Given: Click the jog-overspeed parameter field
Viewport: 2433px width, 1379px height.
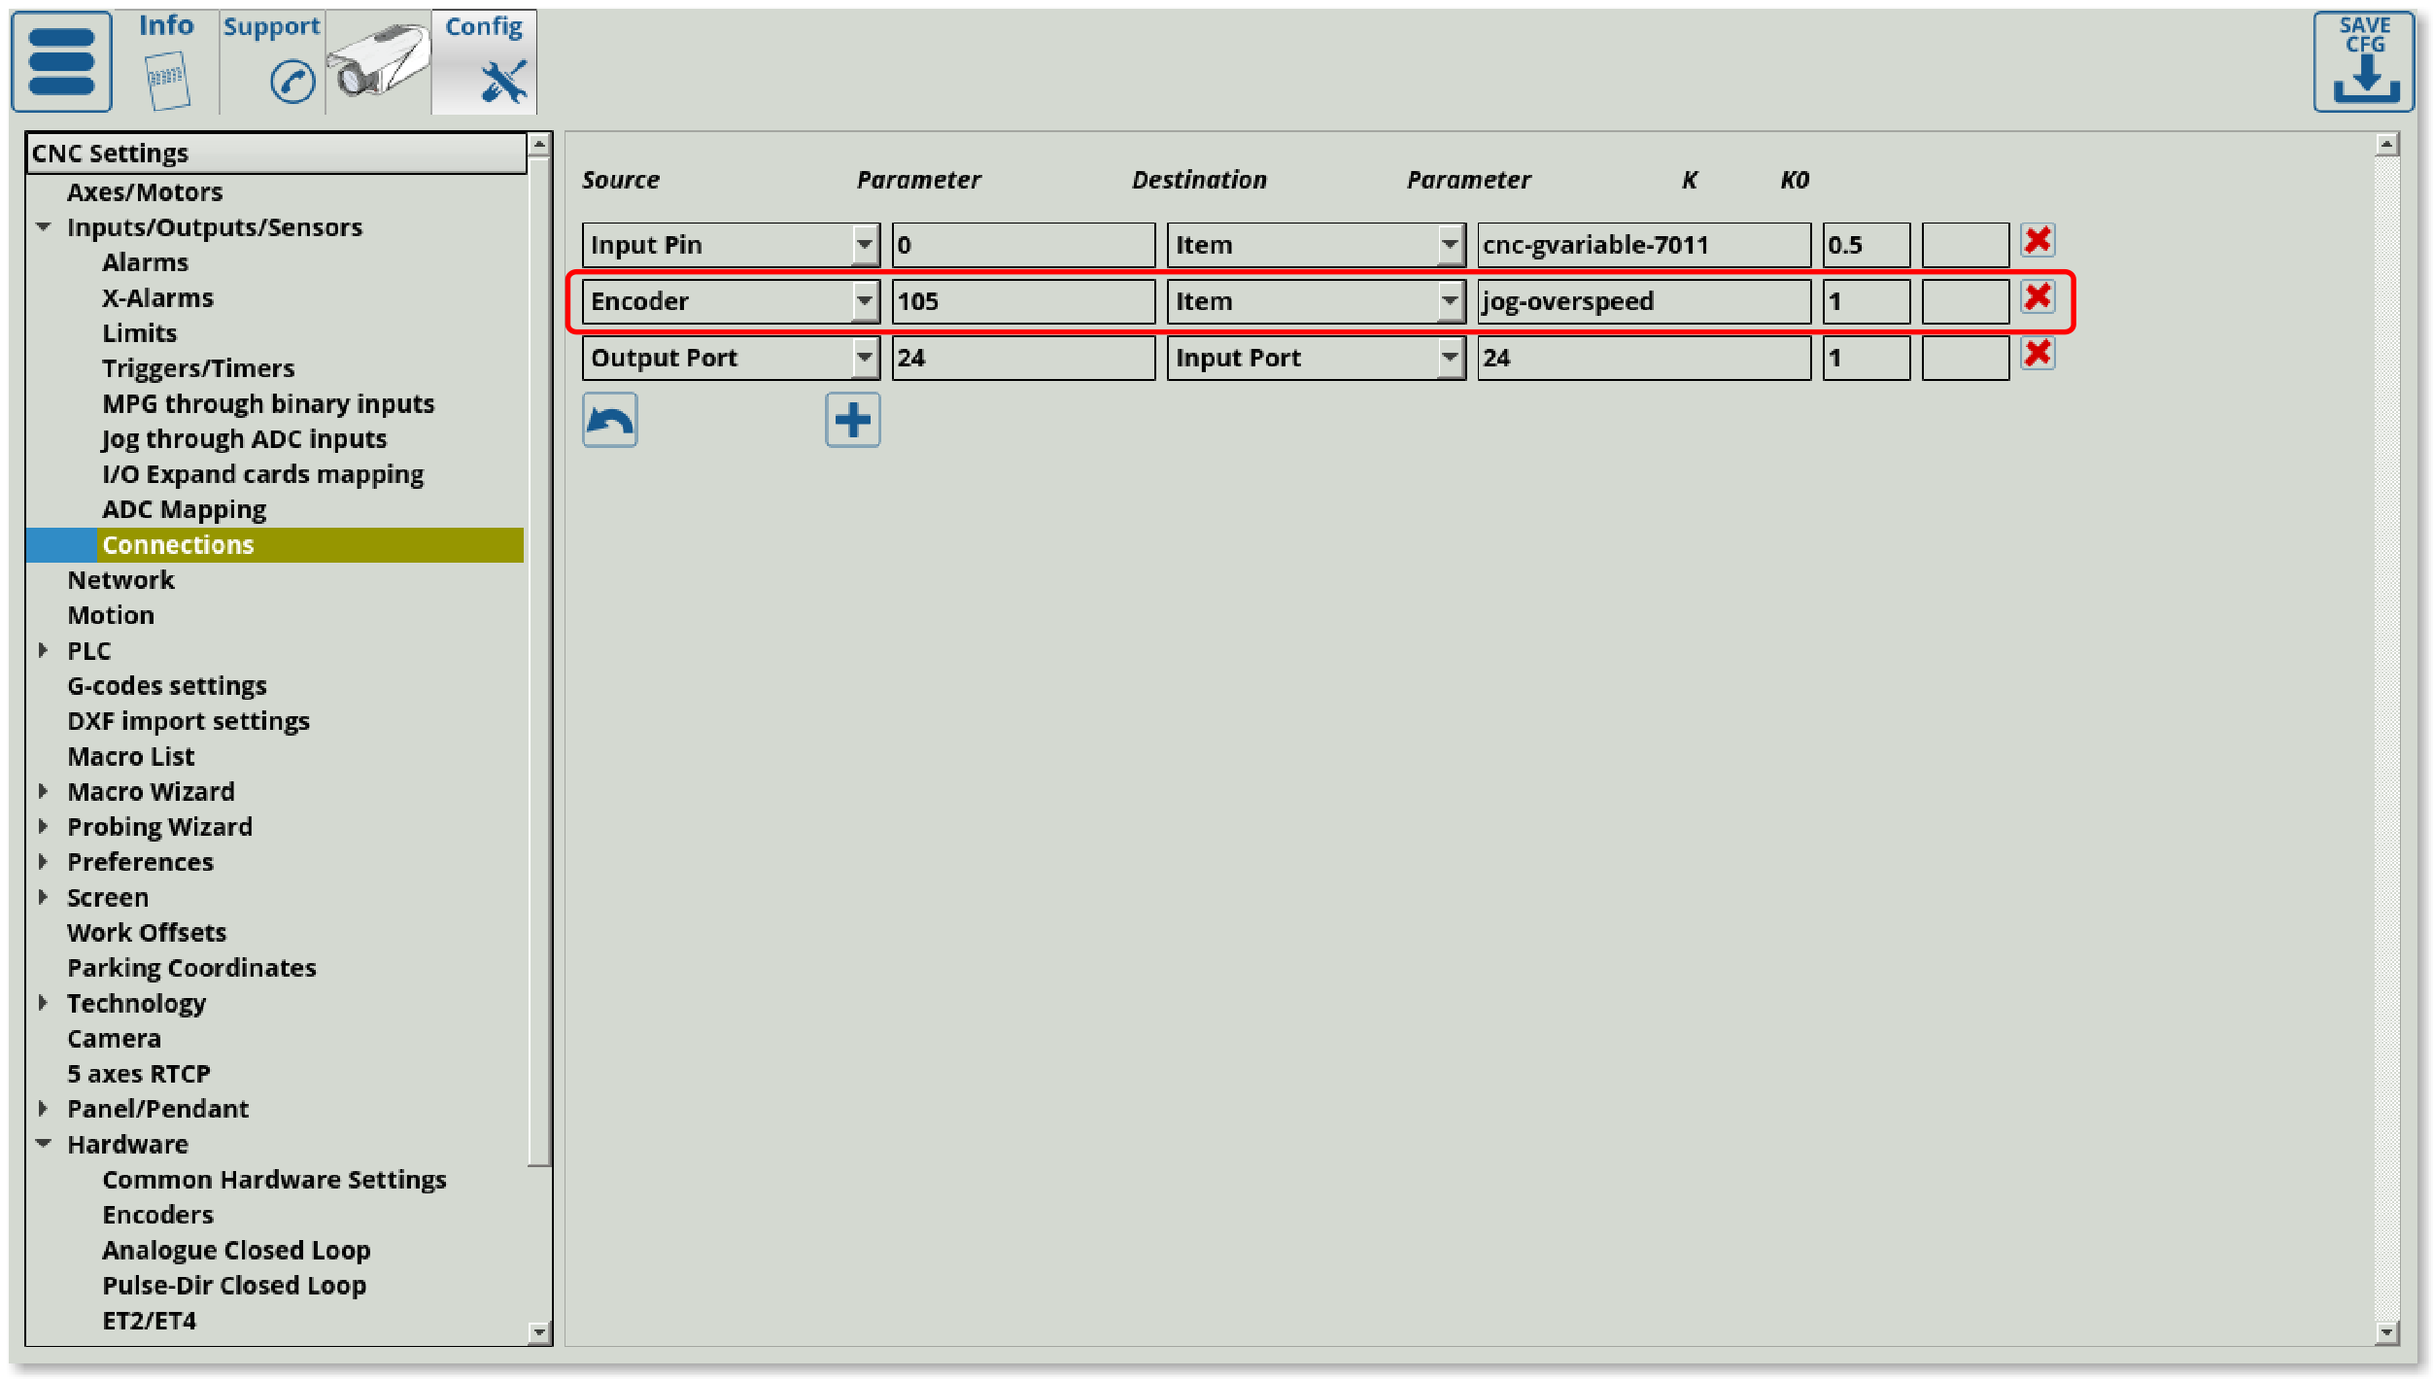Looking at the screenshot, I should point(1642,301).
